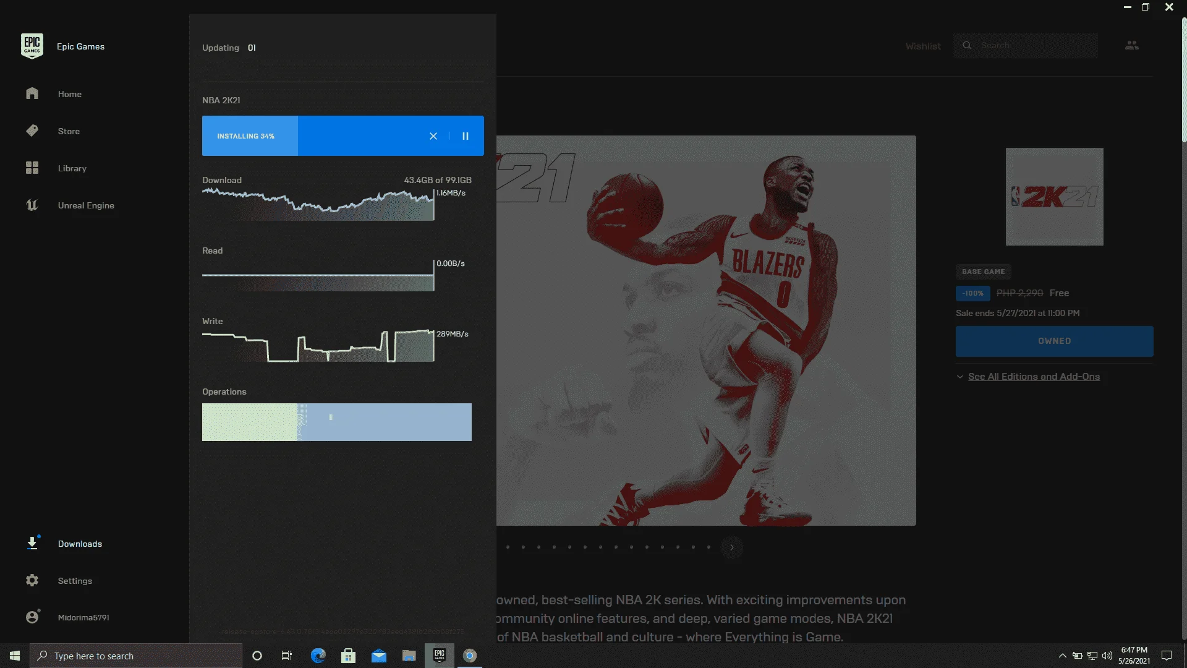
Task: Go to Library in sidebar
Action: point(72,168)
